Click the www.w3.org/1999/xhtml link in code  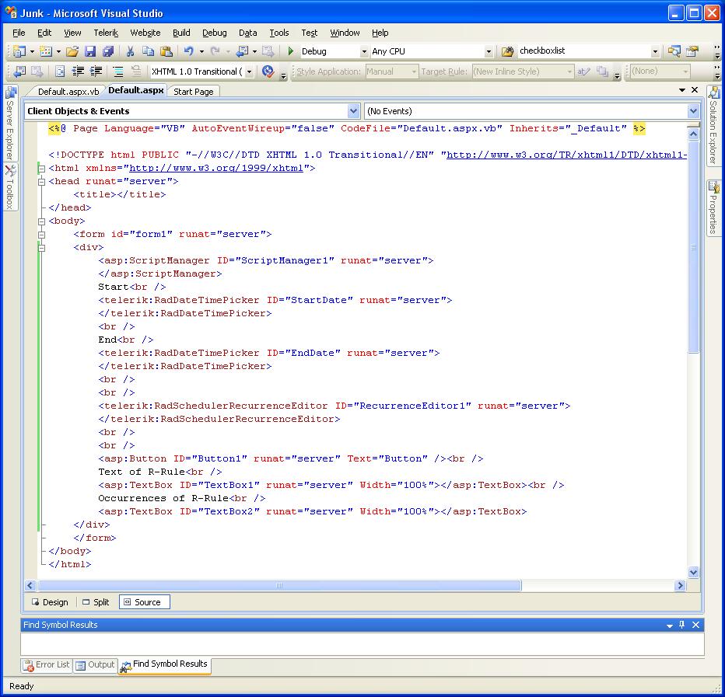pos(218,168)
